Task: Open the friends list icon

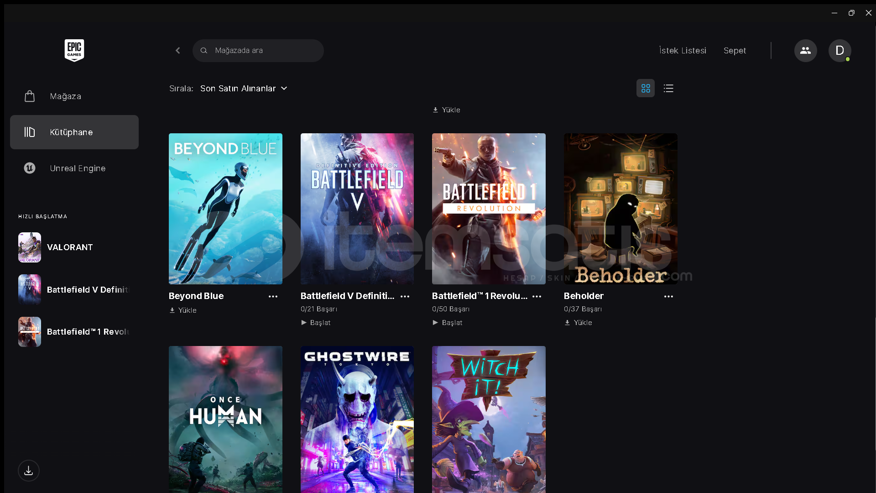Action: pos(805,51)
